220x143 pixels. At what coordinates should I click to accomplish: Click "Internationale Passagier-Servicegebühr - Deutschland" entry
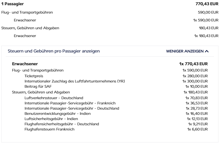coord(72,108)
